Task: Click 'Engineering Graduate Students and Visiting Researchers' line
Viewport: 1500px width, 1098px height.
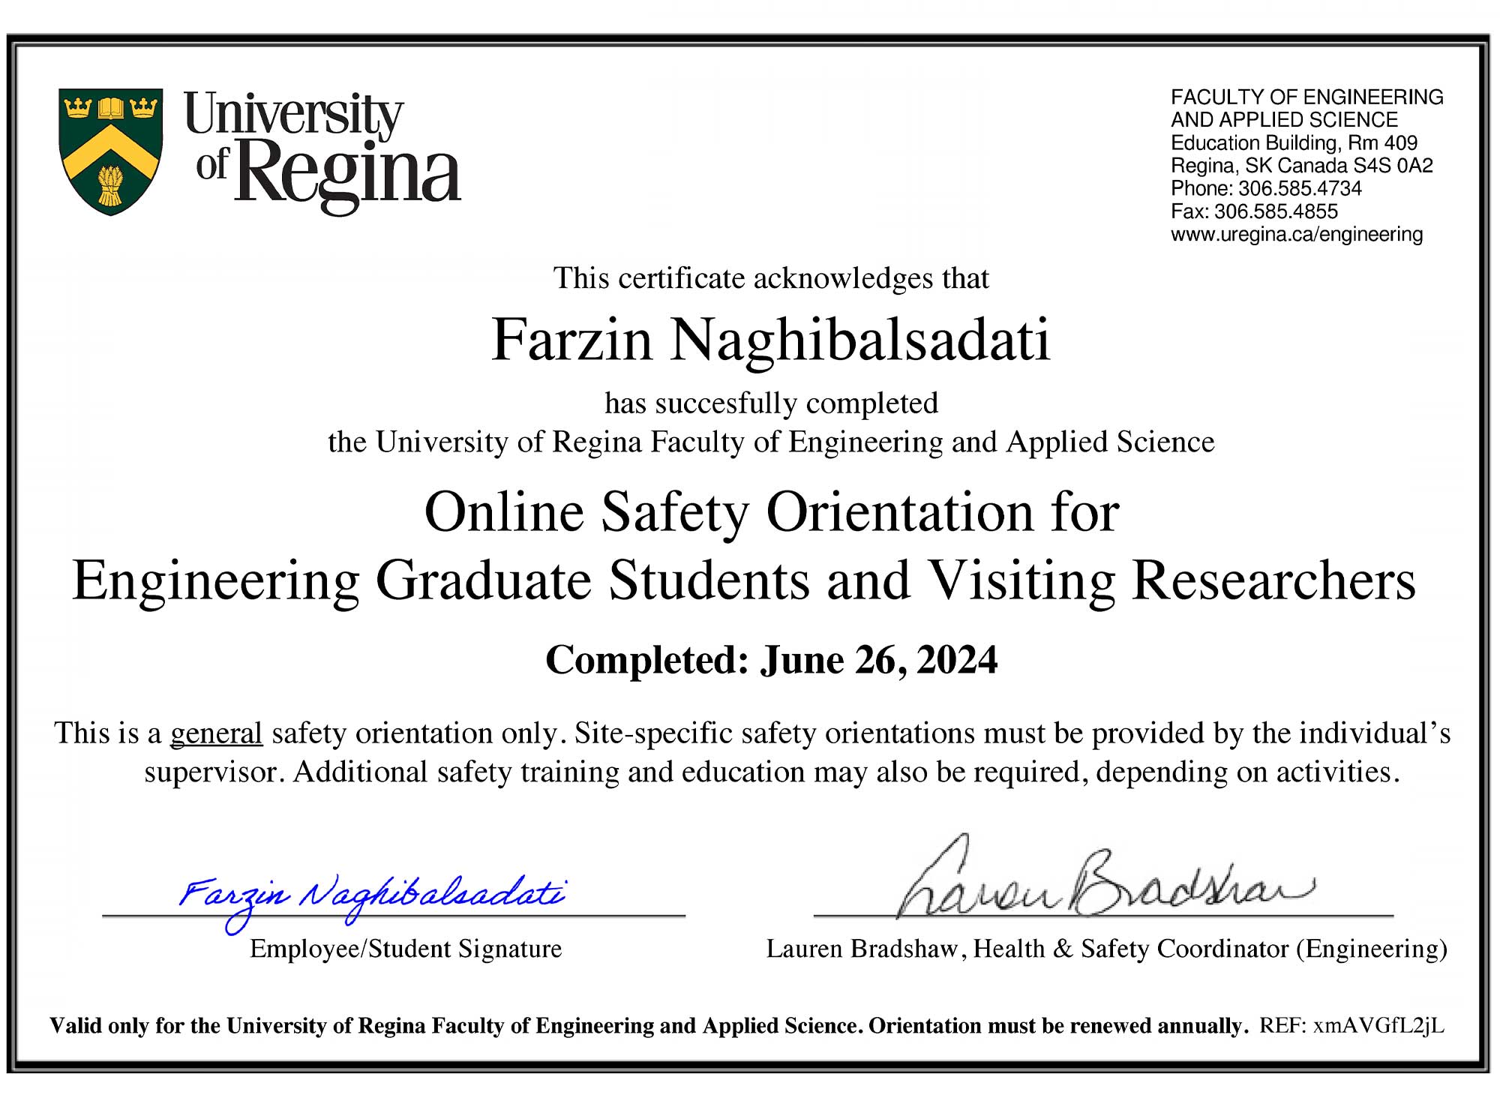Action: coord(744,580)
